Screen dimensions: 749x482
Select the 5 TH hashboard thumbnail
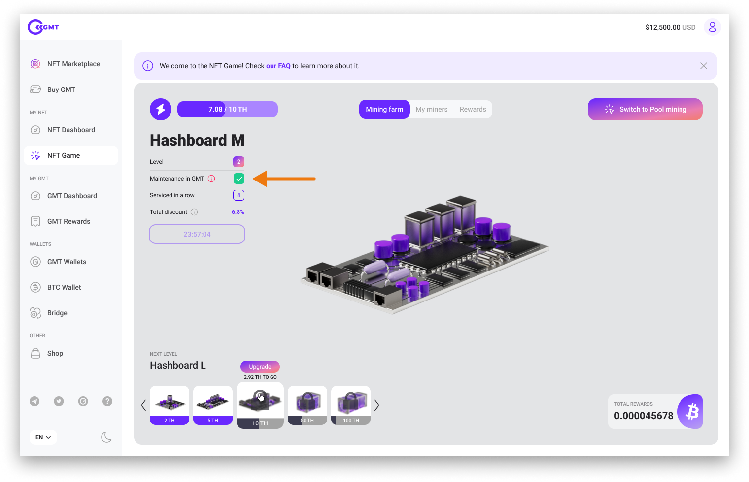point(213,405)
